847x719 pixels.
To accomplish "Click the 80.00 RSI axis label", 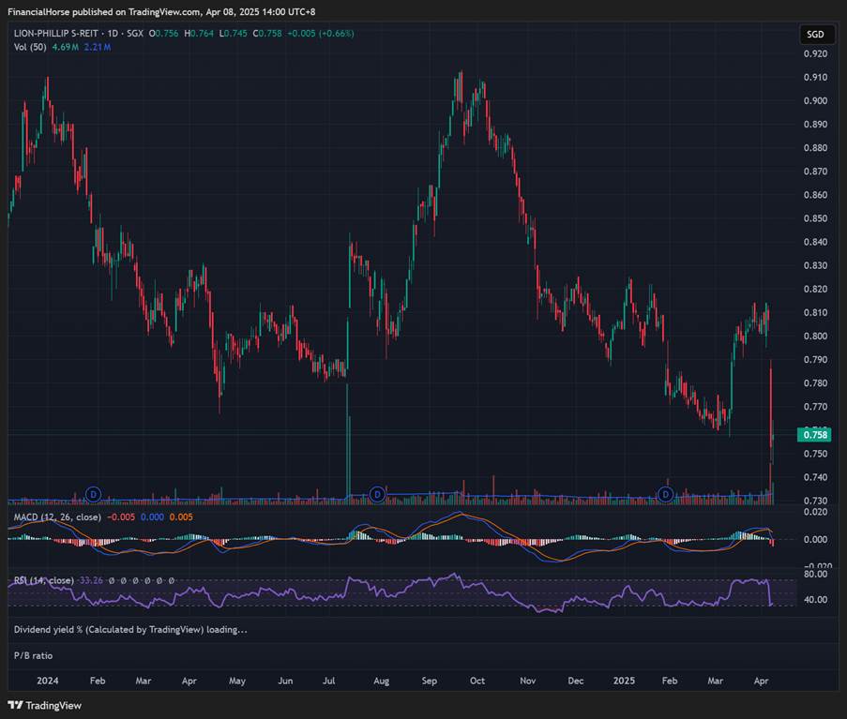I will pos(815,574).
